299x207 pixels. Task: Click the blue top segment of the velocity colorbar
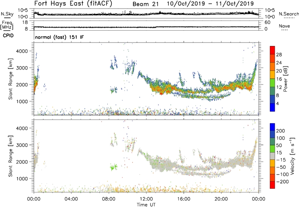coord(272,127)
